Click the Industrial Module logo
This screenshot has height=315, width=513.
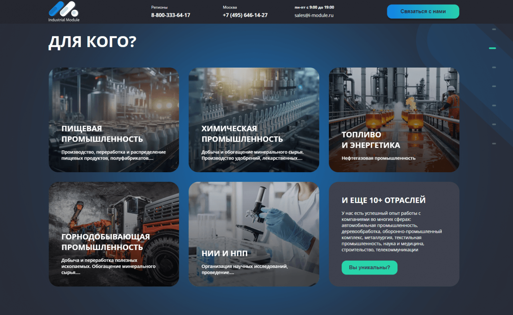64,11
